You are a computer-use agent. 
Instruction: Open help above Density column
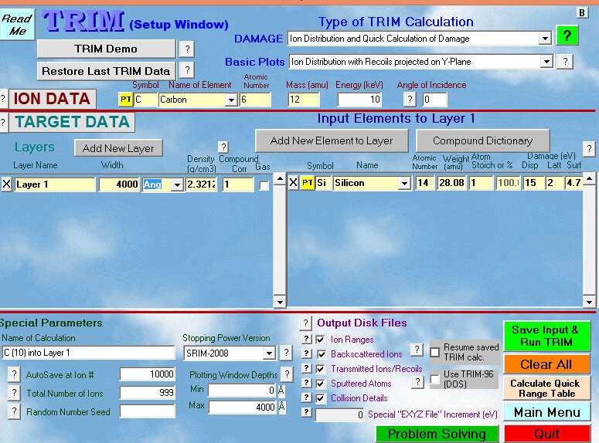click(223, 147)
